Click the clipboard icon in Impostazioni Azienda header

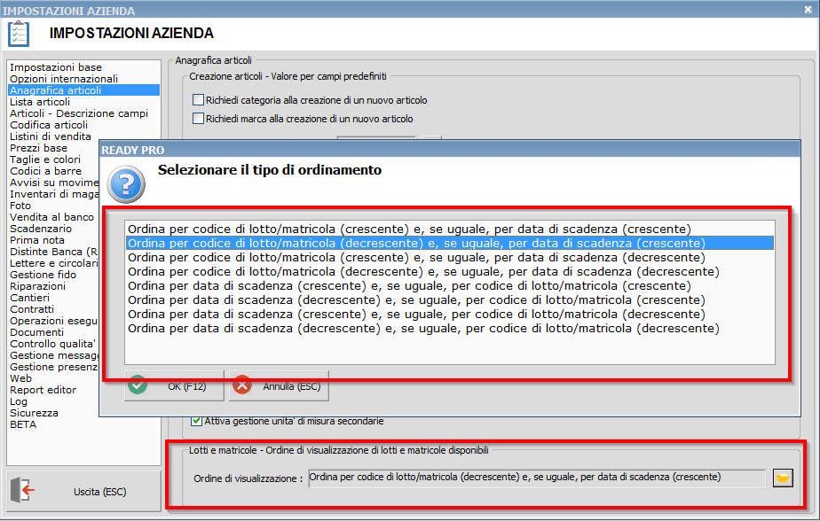coord(19,34)
